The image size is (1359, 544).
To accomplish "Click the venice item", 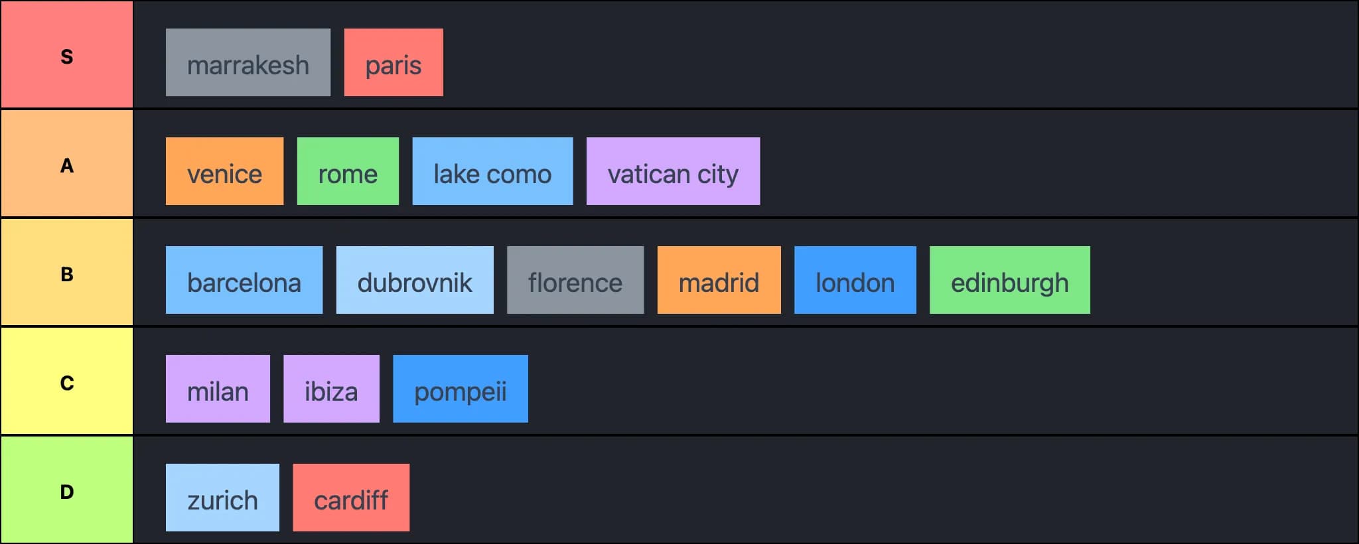I will [x=224, y=171].
